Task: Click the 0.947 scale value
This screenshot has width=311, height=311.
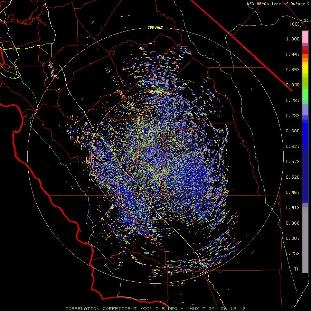Action: coord(293,54)
